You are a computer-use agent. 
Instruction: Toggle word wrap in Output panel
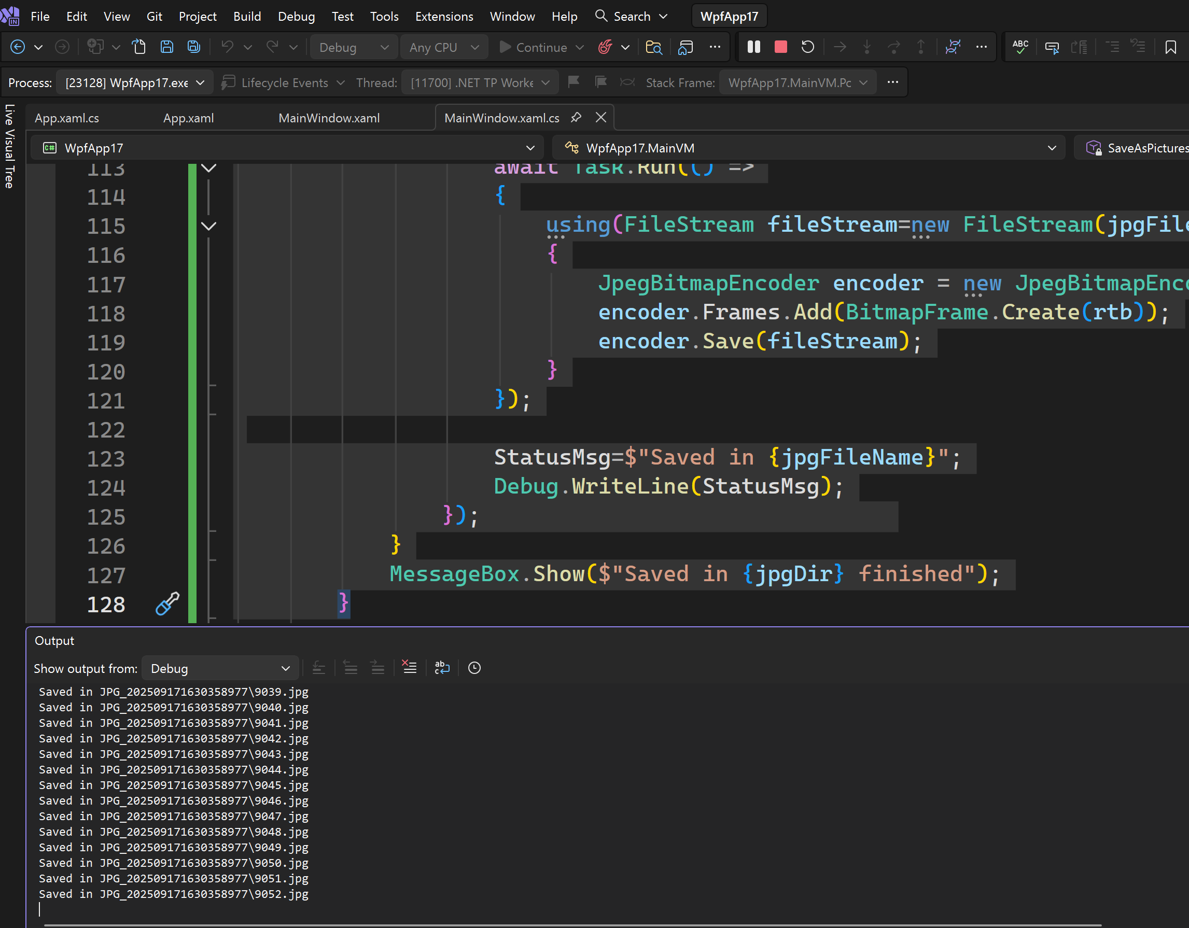(x=442, y=668)
